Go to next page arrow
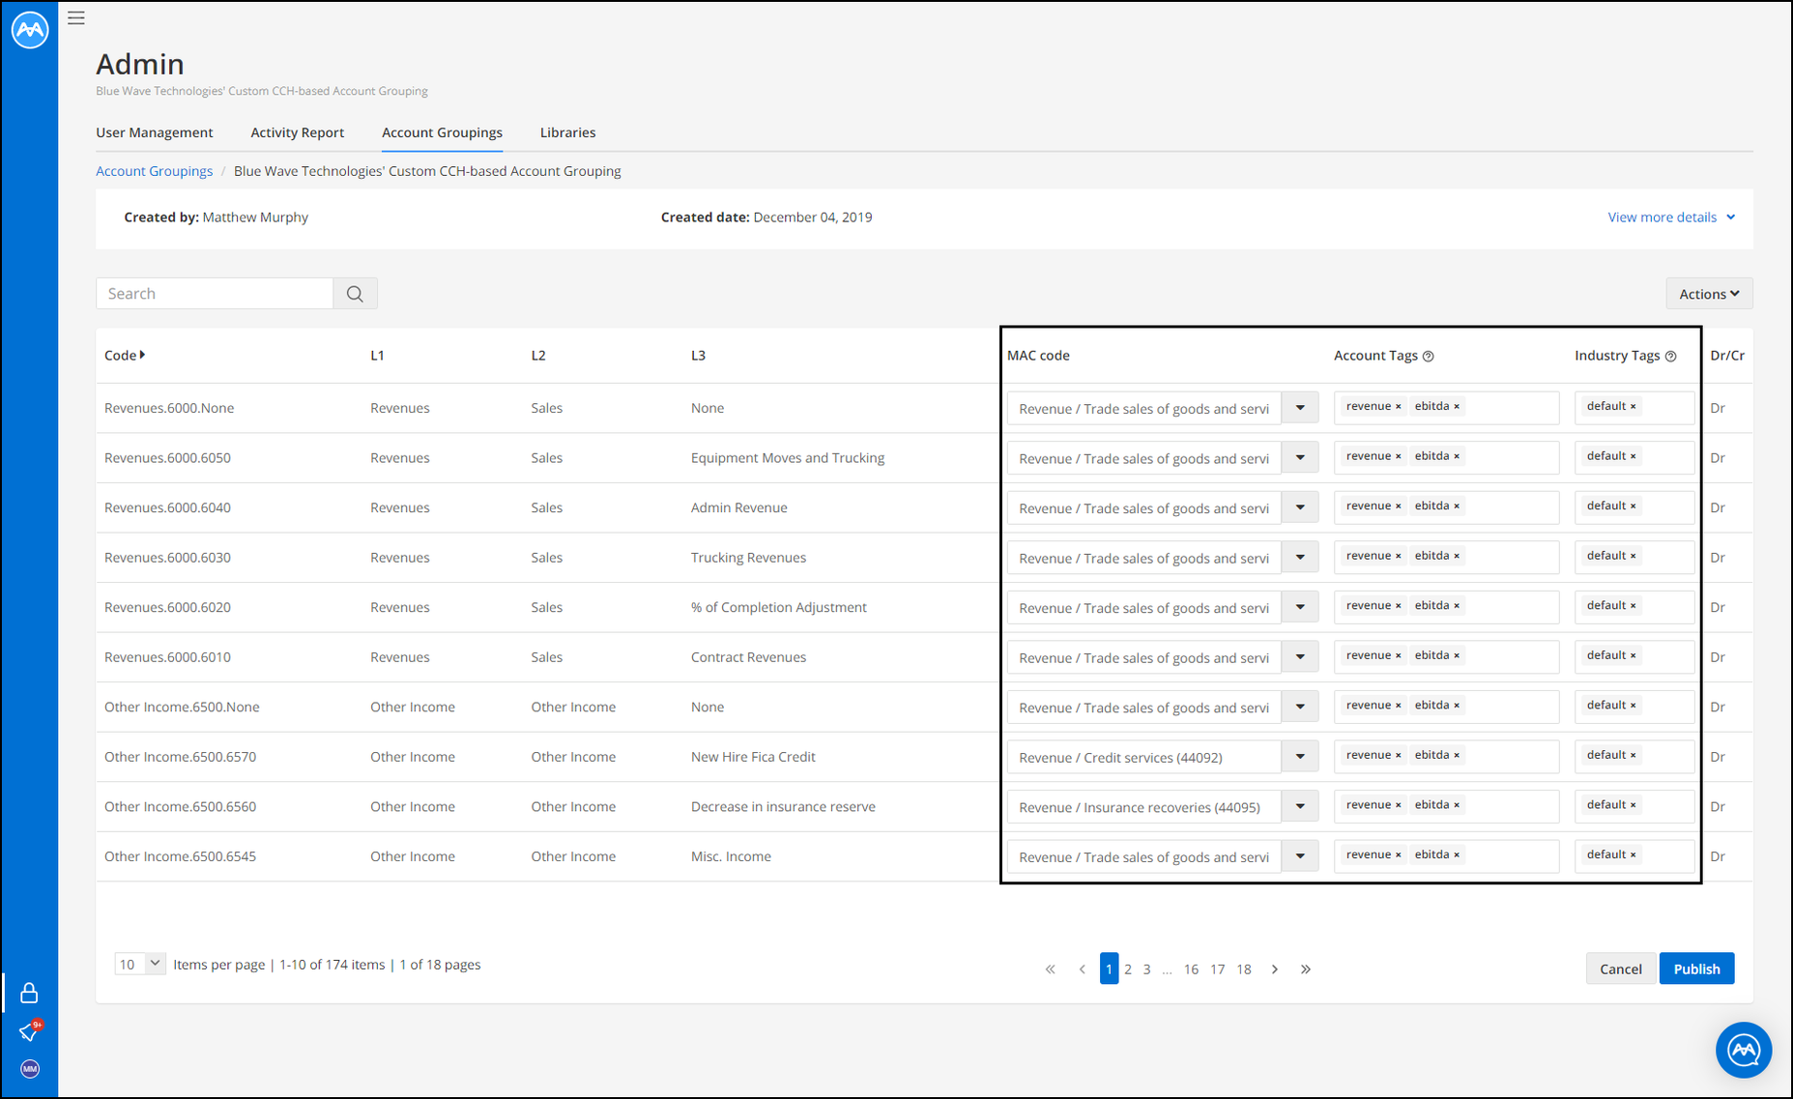Screen dimensions: 1793x1099 point(1275,969)
